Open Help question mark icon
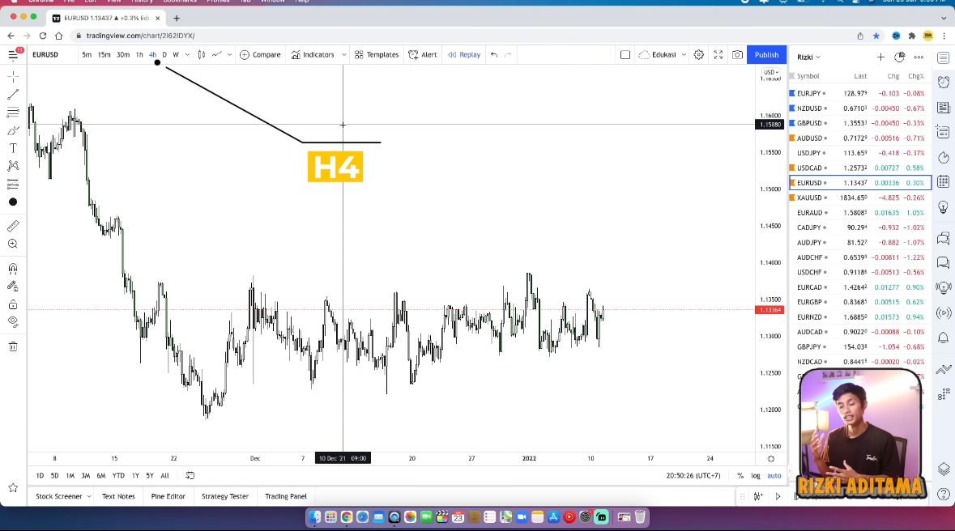This screenshot has width=955, height=531. tap(944, 495)
